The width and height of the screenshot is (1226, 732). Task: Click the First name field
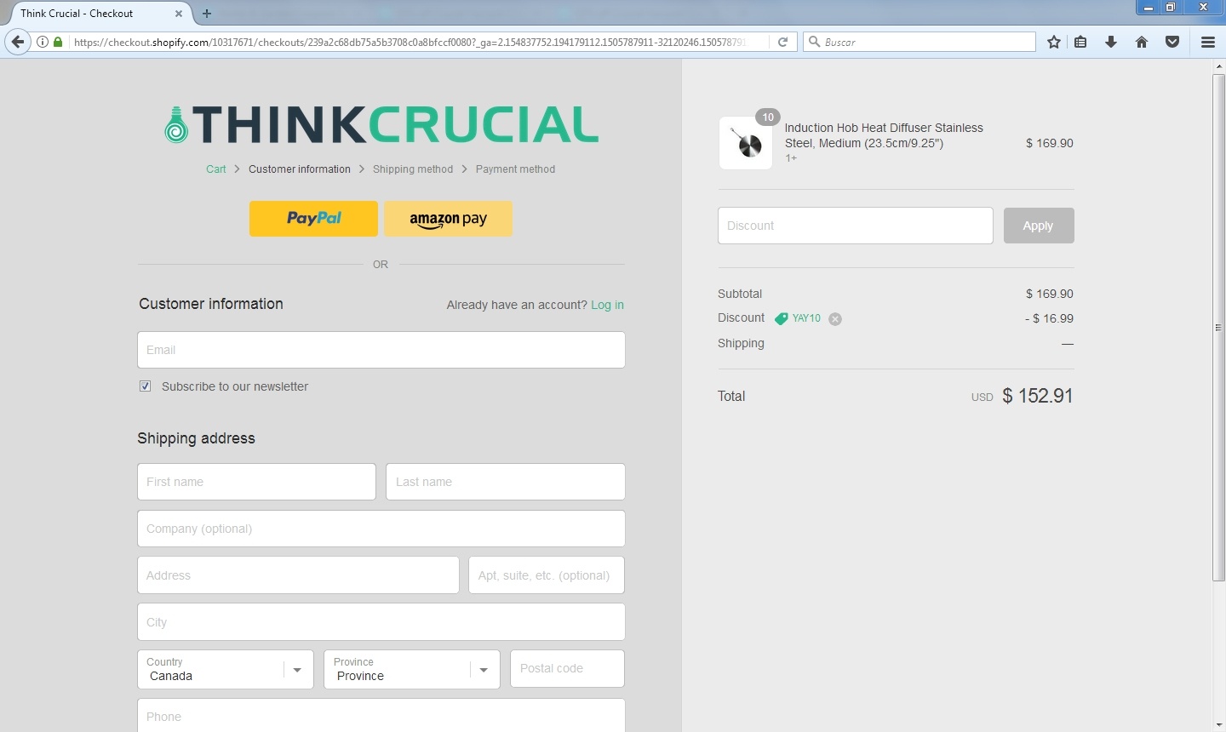tap(256, 482)
